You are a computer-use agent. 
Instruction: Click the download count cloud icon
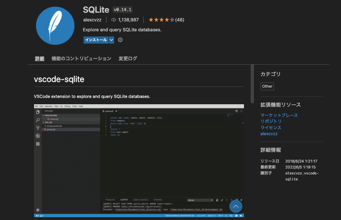point(114,20)
